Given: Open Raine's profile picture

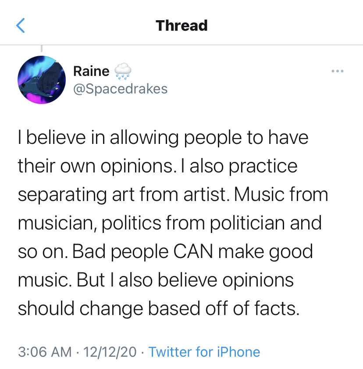Looking at the screenshot, I should 42,80.
